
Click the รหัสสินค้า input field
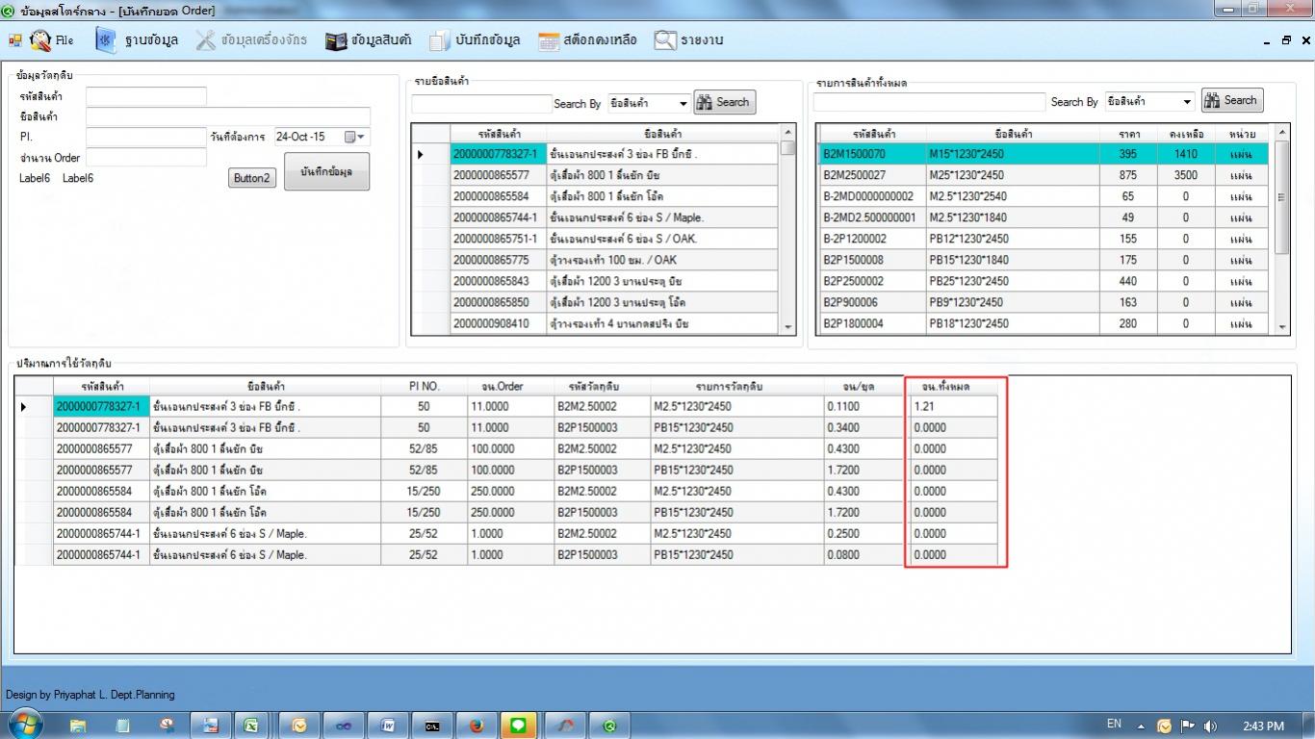(x=146, y=96)
